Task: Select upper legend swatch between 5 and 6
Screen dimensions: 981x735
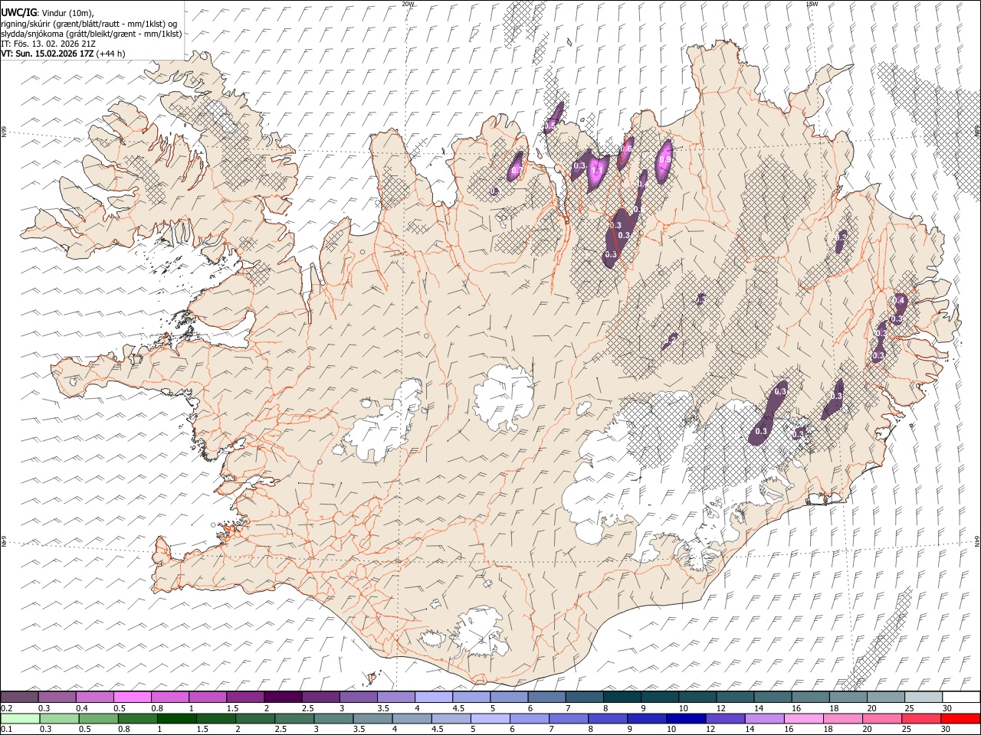Action: [x=508, y=697]
